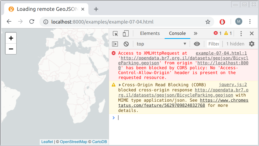
Task: Switch to the Elements tab
Action: (150, 34)
